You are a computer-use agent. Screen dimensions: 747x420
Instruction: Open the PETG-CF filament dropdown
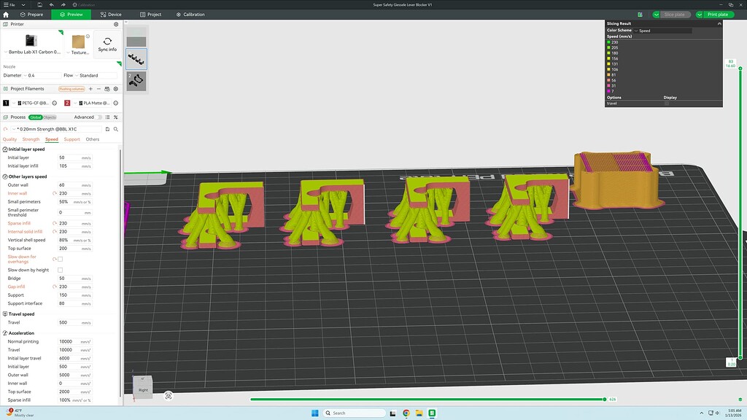[x=31, y=103]
